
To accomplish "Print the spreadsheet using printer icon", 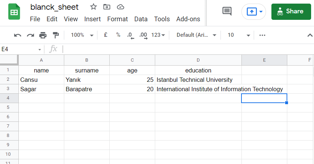I will 43,35.
